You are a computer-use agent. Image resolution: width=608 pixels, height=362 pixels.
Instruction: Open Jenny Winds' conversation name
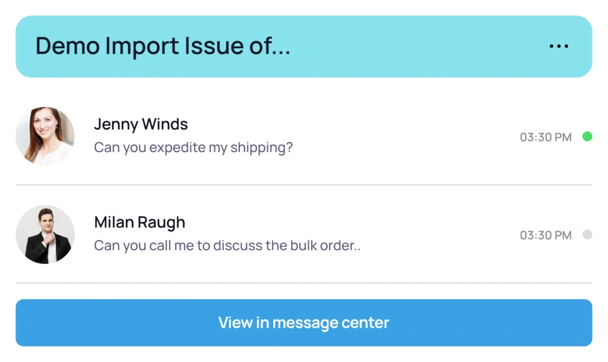point(141,125)
